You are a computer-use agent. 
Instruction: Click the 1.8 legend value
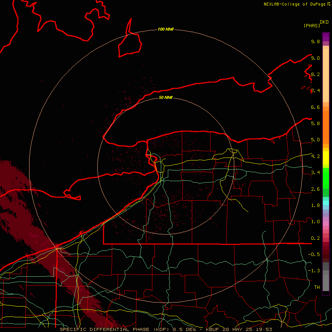click(315, 205)
